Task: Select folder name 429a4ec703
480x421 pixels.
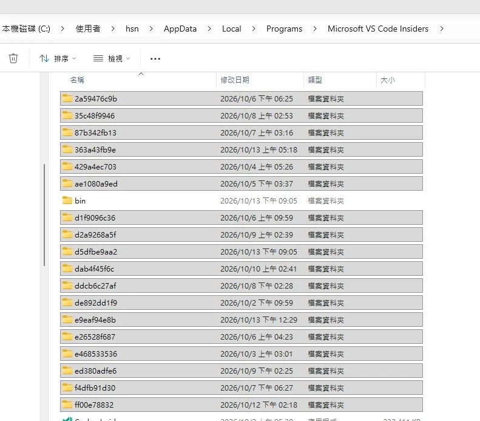Action: tap(95, 166)
